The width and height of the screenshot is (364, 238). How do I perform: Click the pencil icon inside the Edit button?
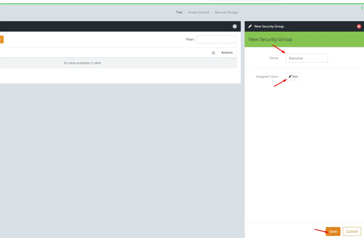[290, 76]
